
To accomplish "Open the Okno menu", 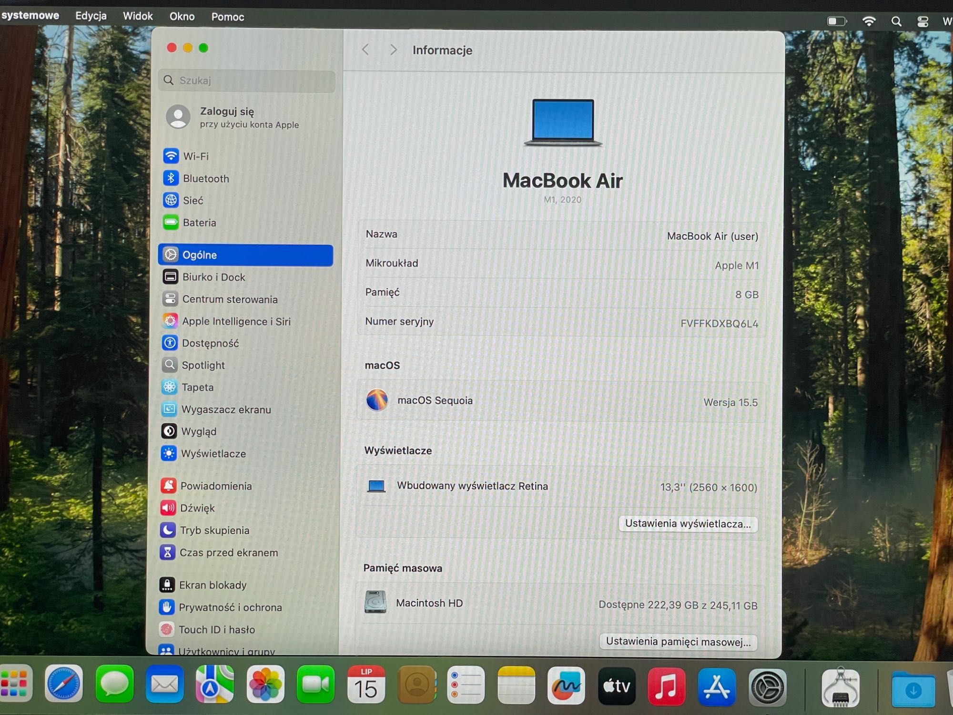I will [x=182, y=17].
